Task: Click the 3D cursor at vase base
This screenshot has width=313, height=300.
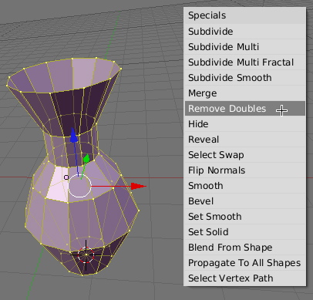Action: point(86,254)
